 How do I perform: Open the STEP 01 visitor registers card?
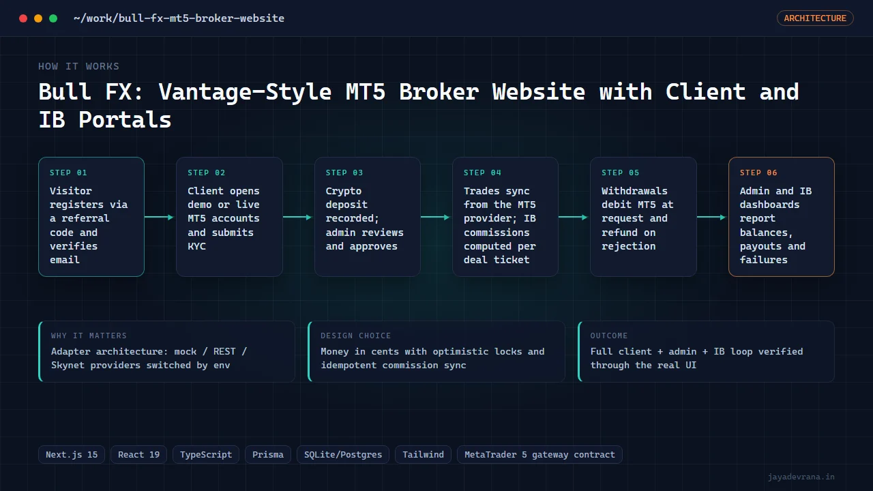[x=91, y=217]
